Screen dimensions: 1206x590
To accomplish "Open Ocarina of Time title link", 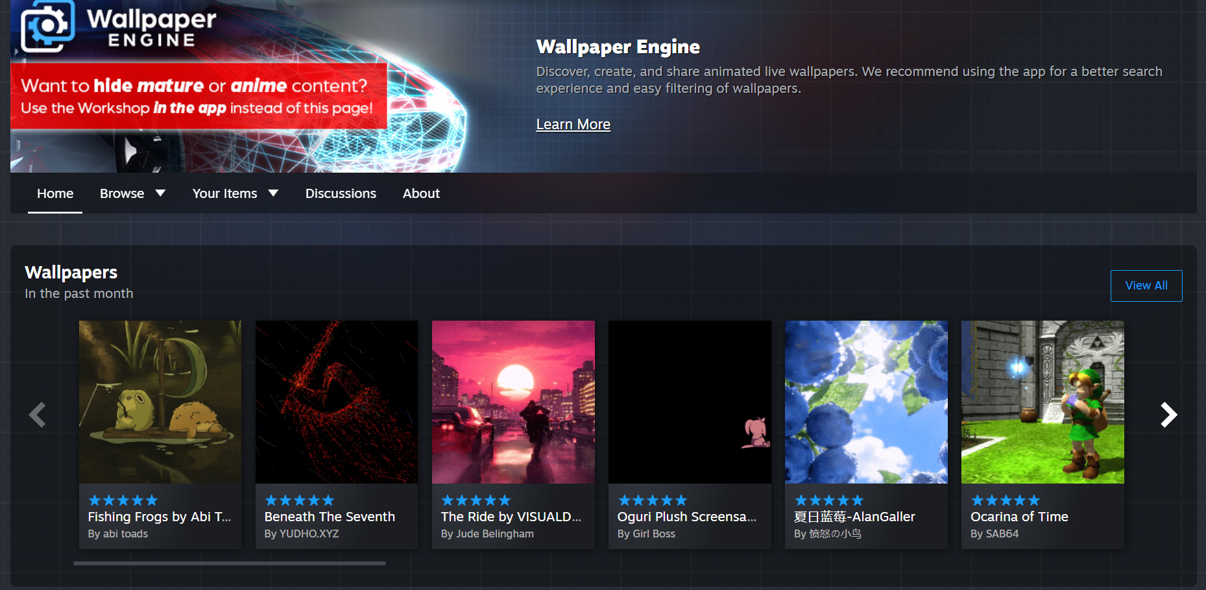I will 1019,517.
